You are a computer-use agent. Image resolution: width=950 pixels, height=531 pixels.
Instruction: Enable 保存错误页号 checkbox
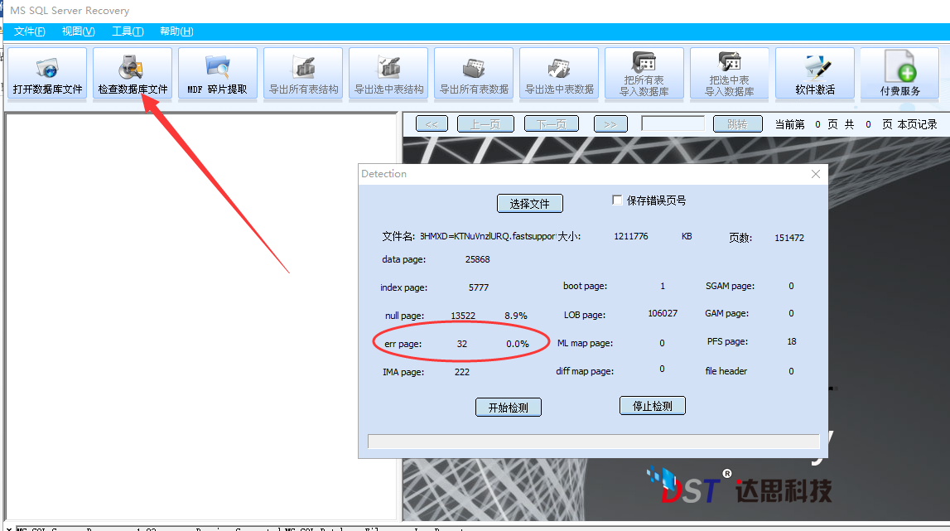coord(617,200)
